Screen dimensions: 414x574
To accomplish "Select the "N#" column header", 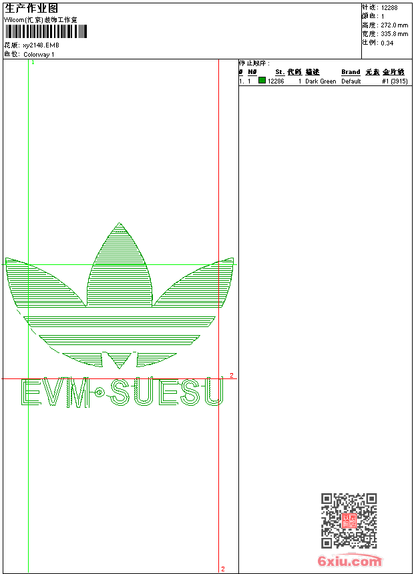I will [252, 72].
